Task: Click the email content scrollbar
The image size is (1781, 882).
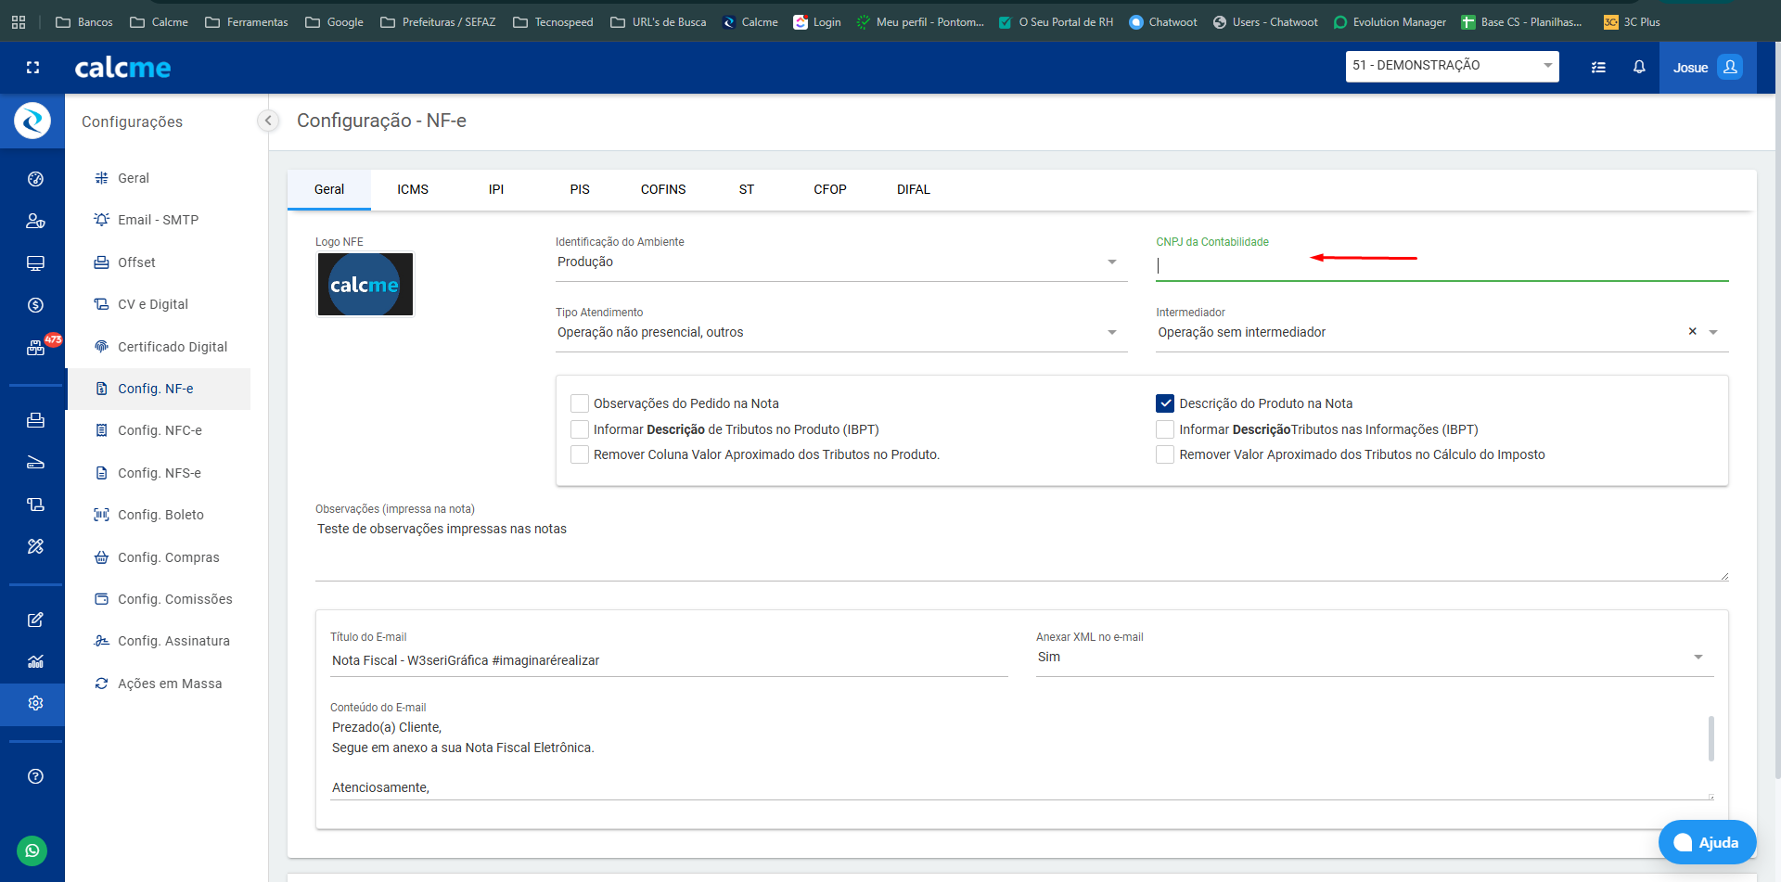Action: pos(1711,738)
